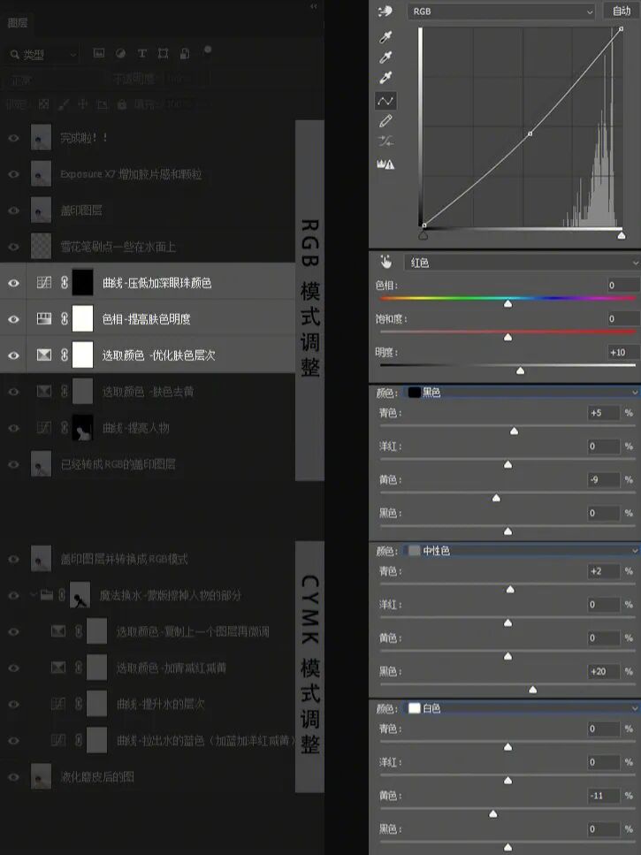Filter layers by type layer icon
Screen dimensions: 641x855
[141, 53]
